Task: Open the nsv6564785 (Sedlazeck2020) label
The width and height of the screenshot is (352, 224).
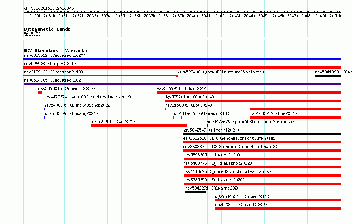Action: (55, 80)
